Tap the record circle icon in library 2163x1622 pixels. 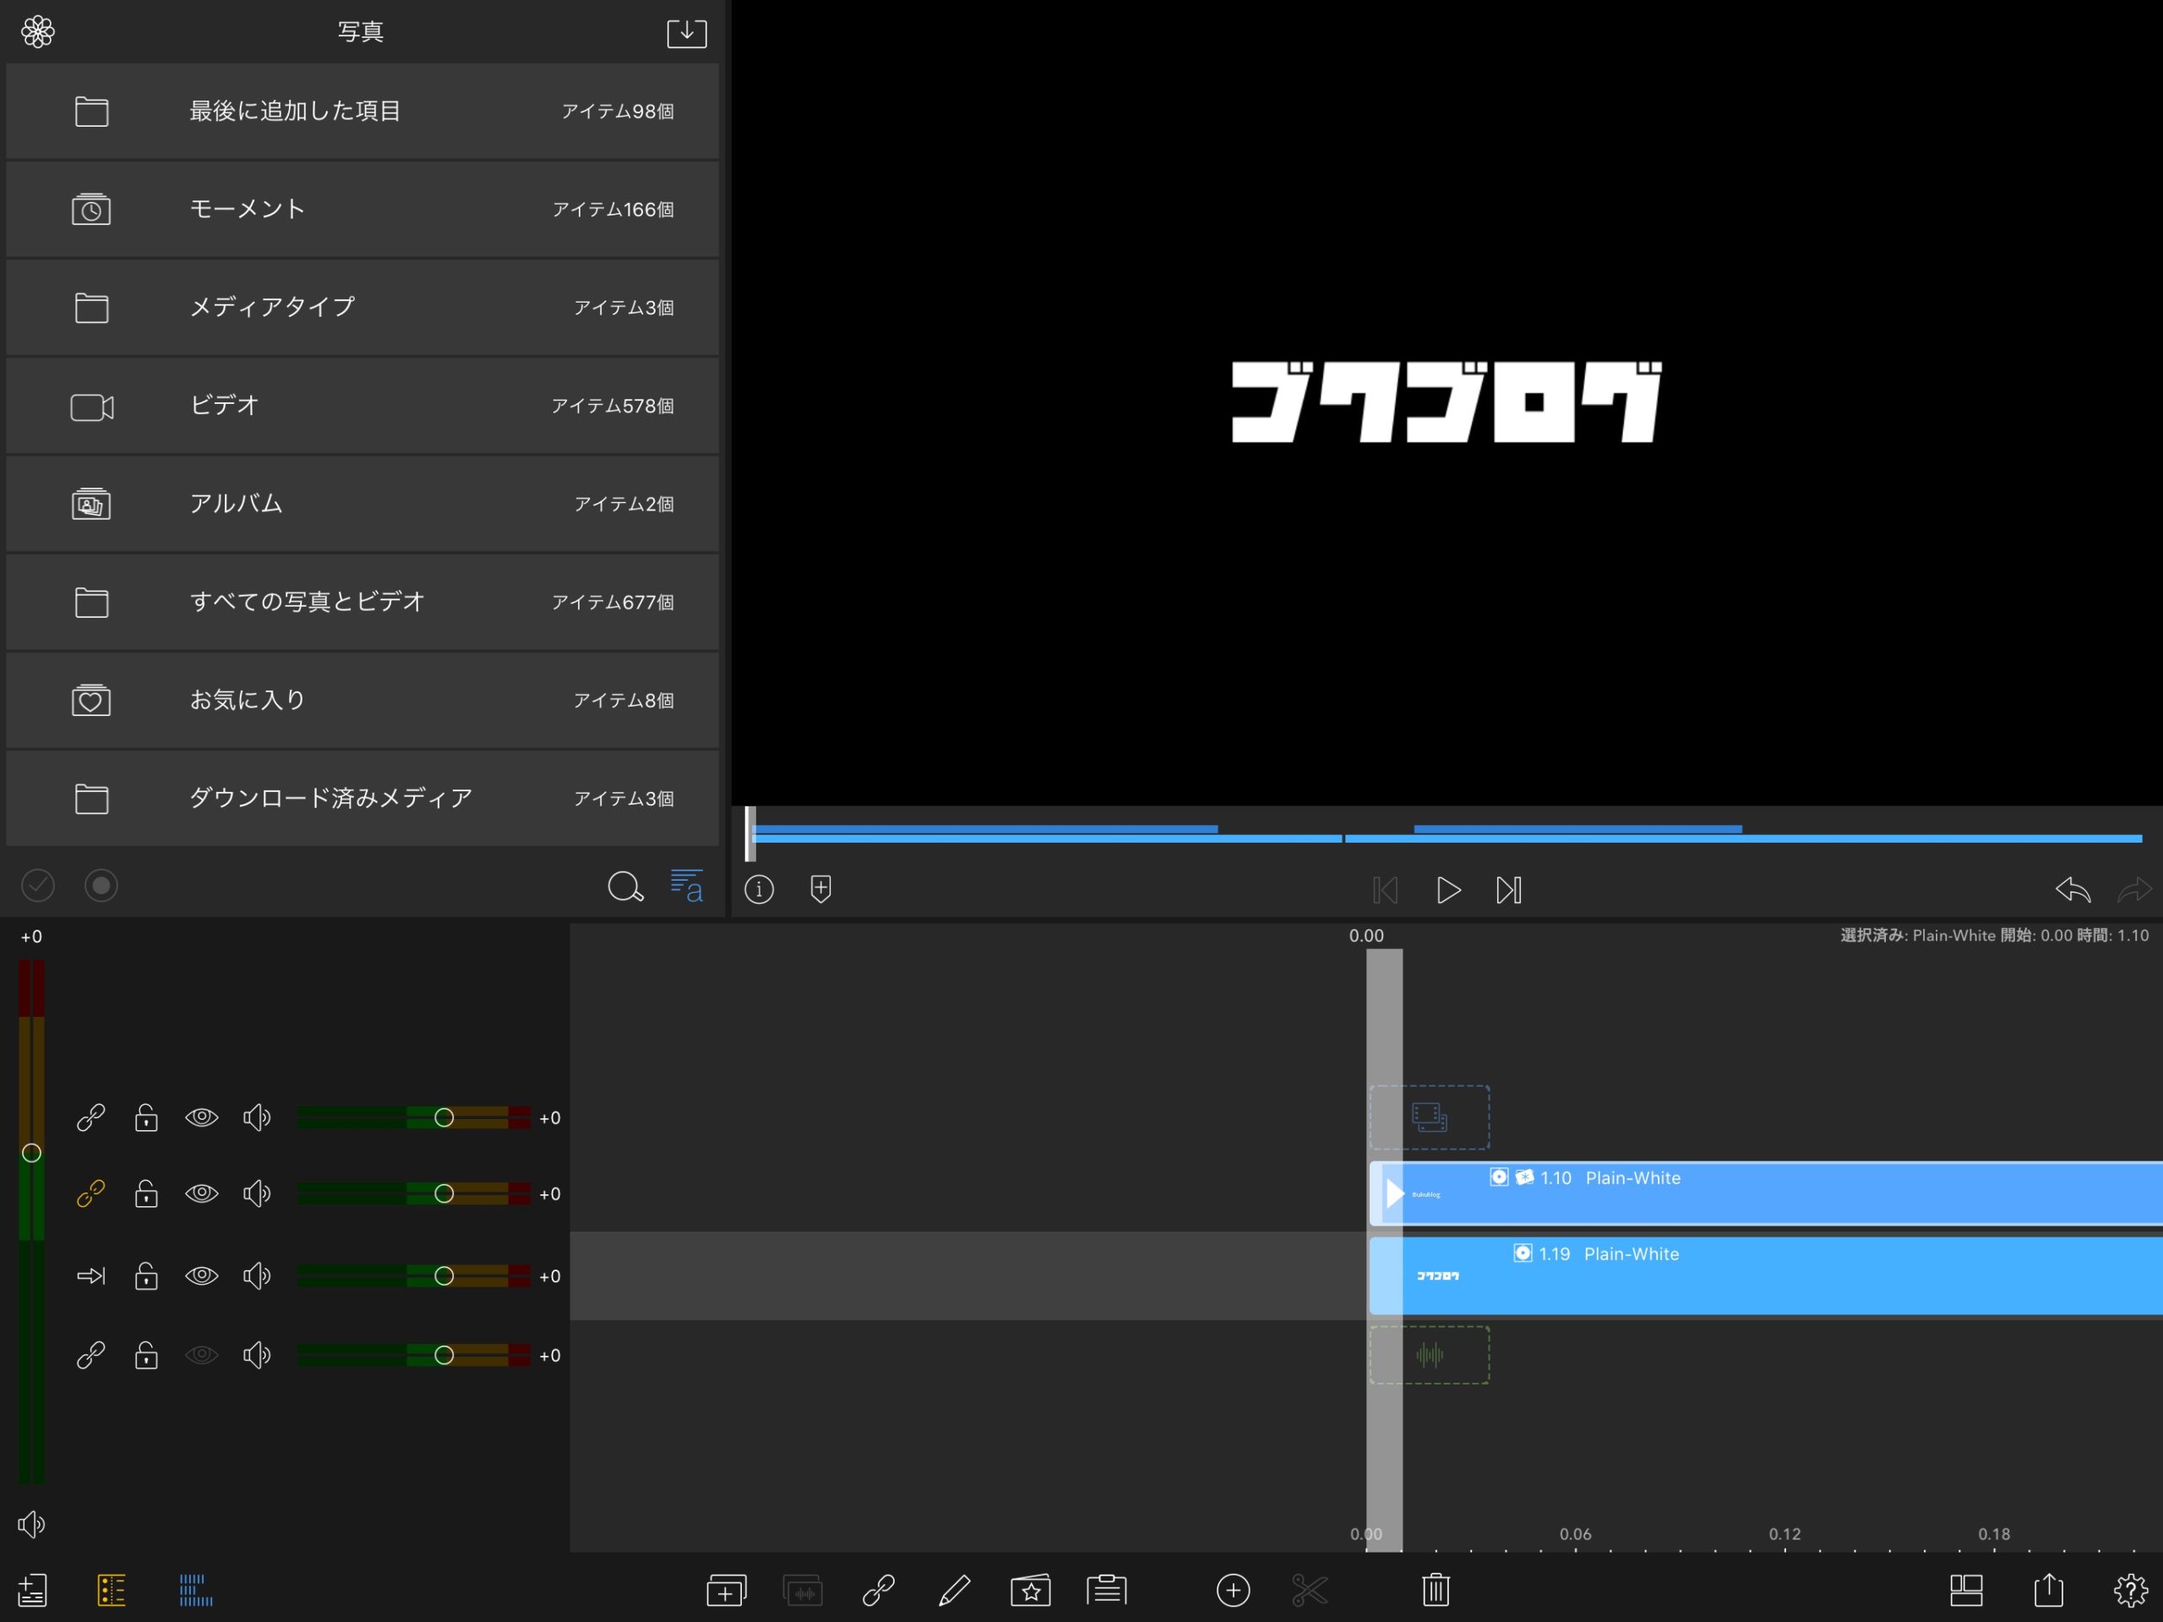click(x=101, y=885)
